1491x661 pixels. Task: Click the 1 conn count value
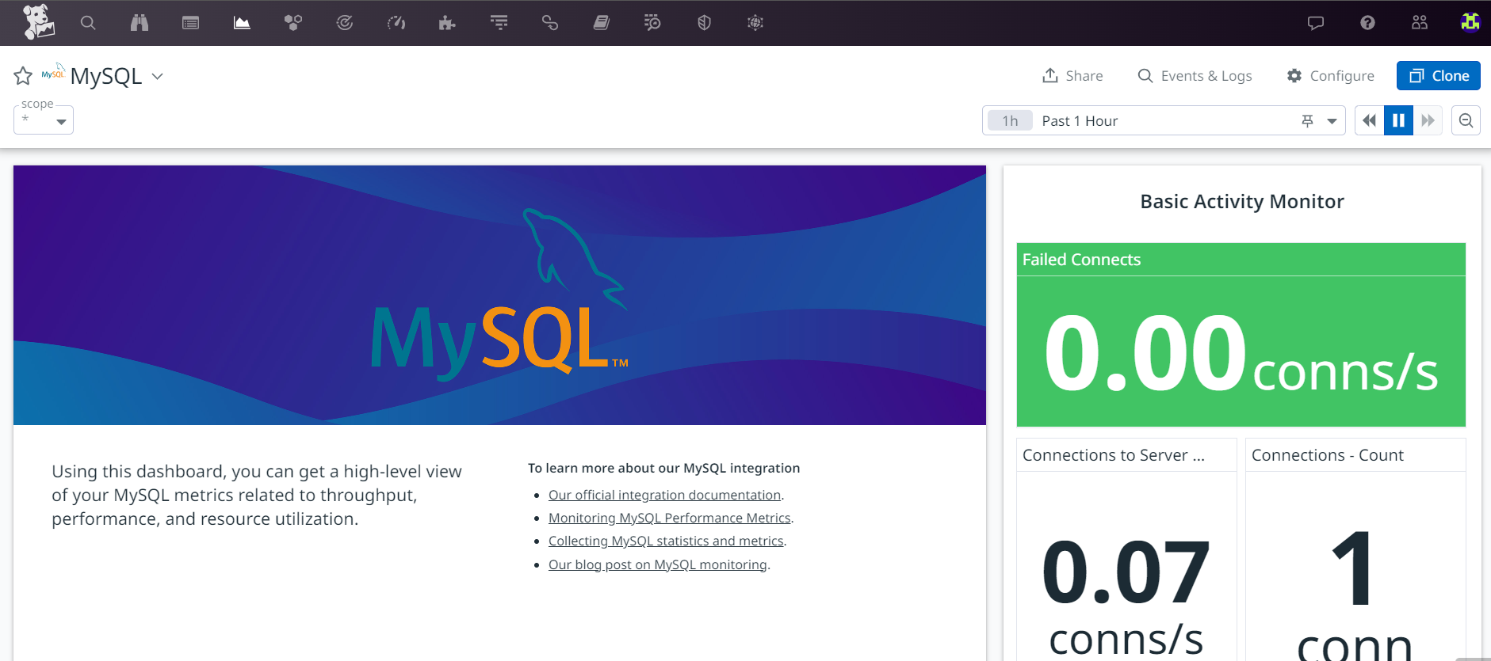click(1355, 594)
